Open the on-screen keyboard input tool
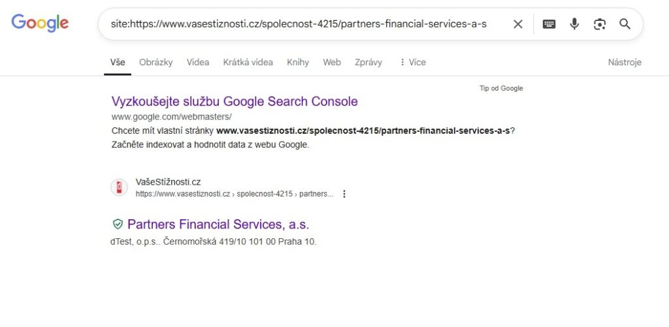The image size is (669, 327). (x=549, y=24)
